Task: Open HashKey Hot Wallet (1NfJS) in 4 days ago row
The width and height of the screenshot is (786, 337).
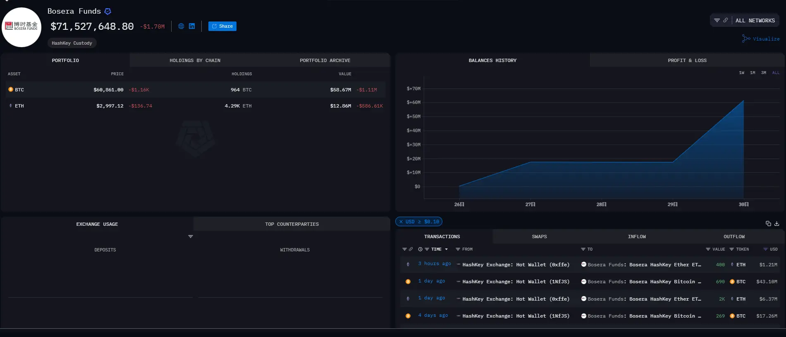Action: 516,316
